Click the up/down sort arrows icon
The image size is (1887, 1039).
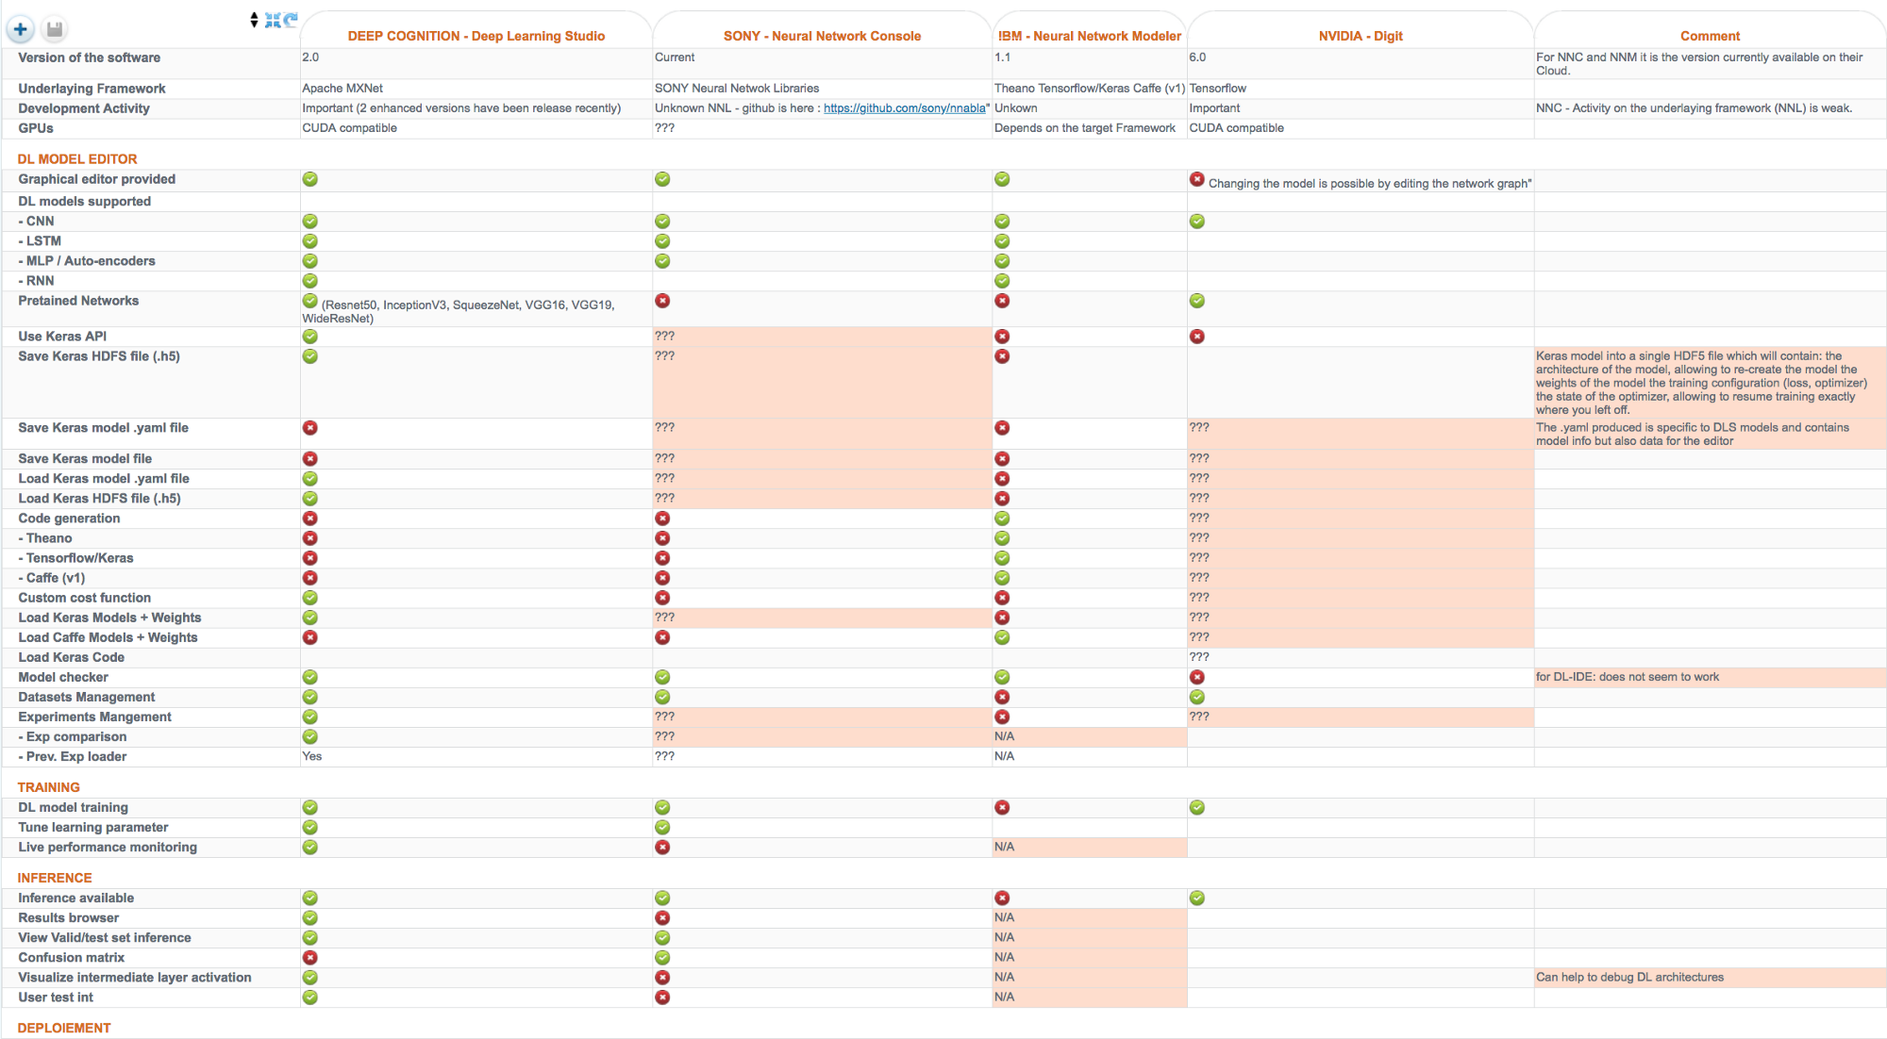[x=254, y=20]
